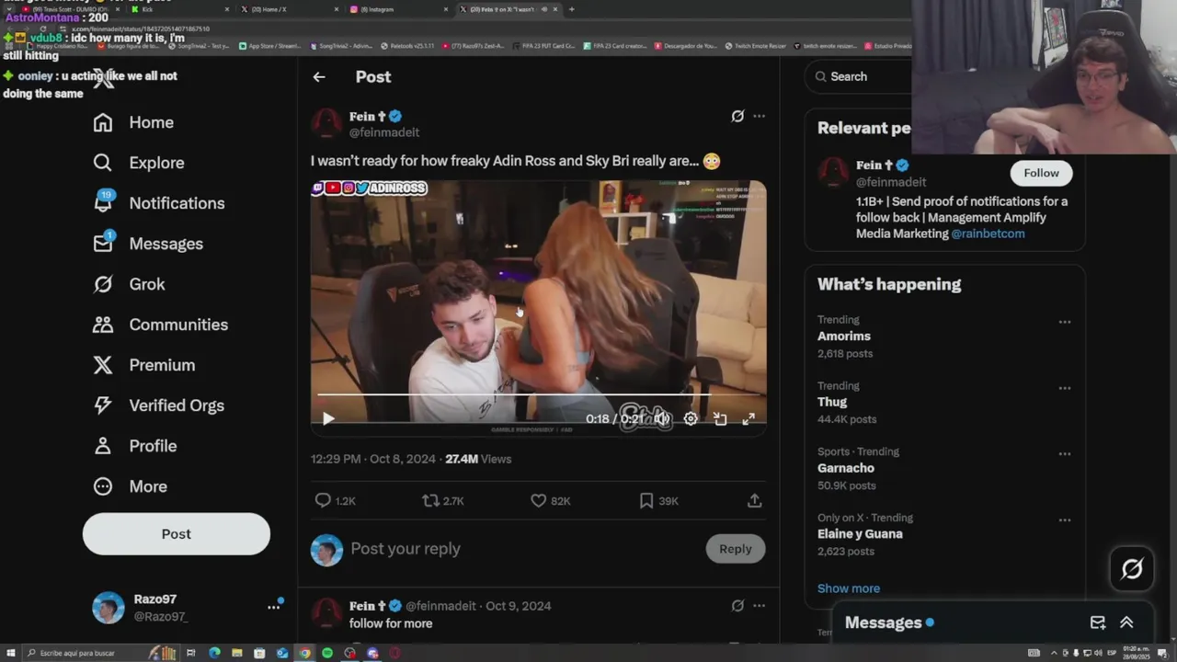Click Fein's avatar on the main post

pyautogui.click(x=326, y=123)
